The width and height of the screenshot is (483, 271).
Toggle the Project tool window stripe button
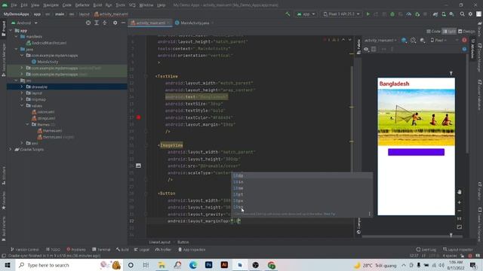(4, 29)
